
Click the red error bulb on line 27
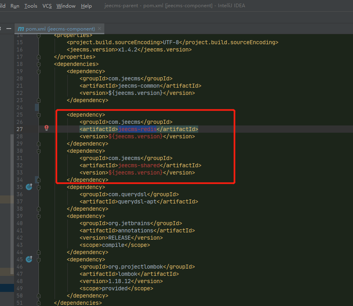[47, 128]
